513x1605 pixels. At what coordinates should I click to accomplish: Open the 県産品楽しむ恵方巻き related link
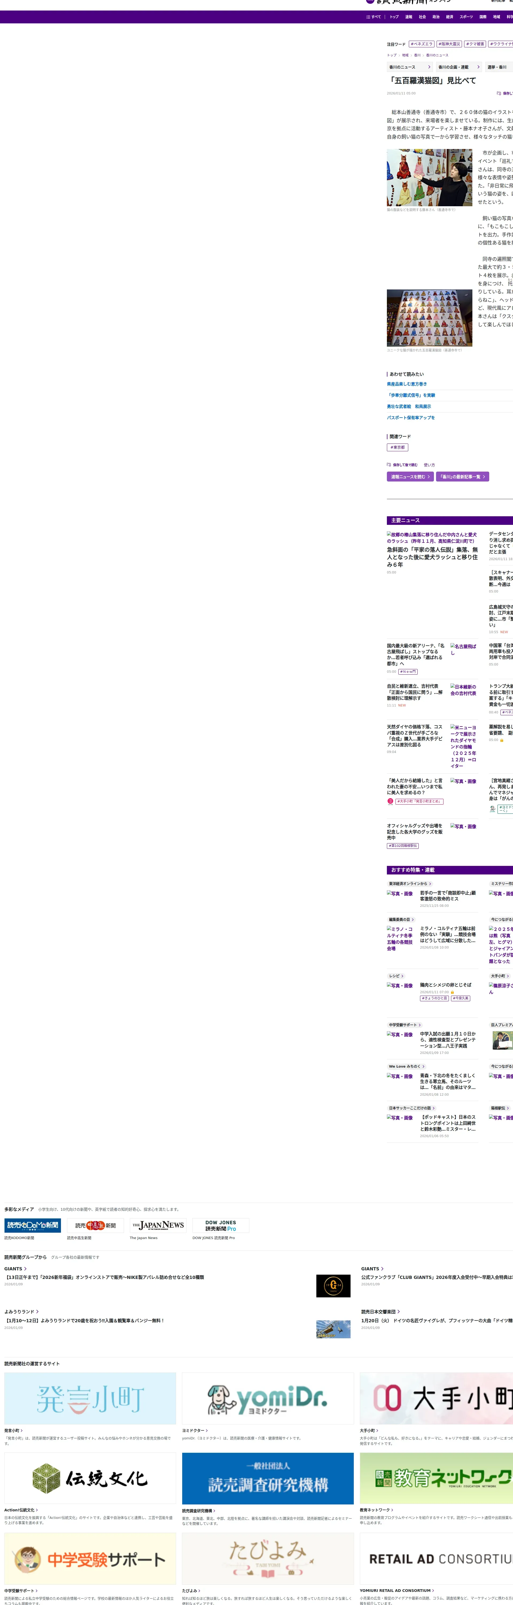click(x=407, y=384)
